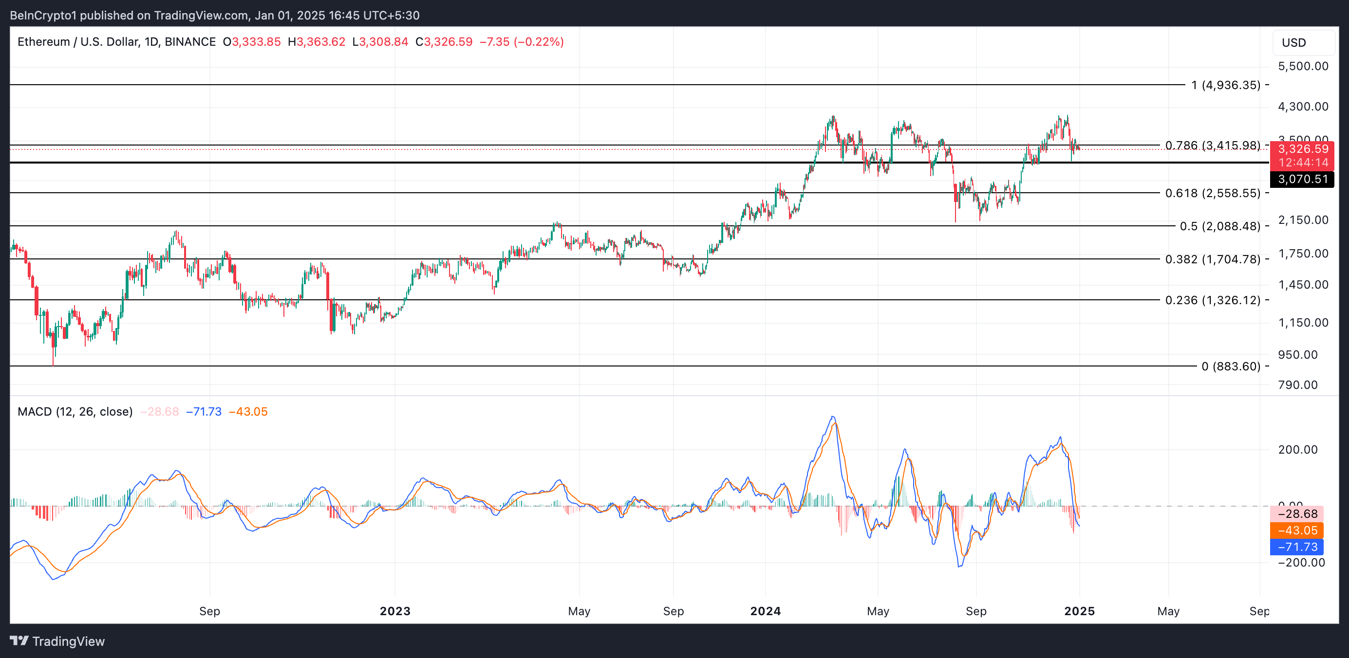Click the 2025 label on the time axis
The image size is (1349, 658).
tap(1080, 611)
